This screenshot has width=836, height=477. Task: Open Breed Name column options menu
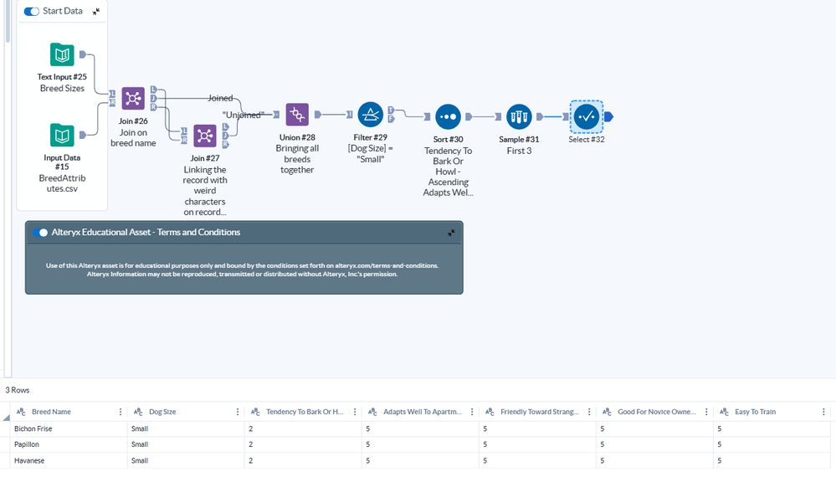121,412
